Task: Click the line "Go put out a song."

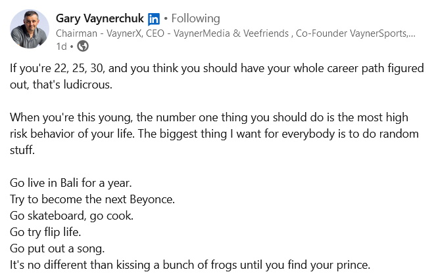Action: pyautogui.click(x=57, y=248)
